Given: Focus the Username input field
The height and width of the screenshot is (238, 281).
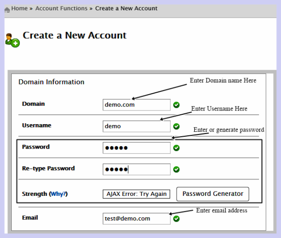Looking at the screenshot, I should click(x=137, y=126).
